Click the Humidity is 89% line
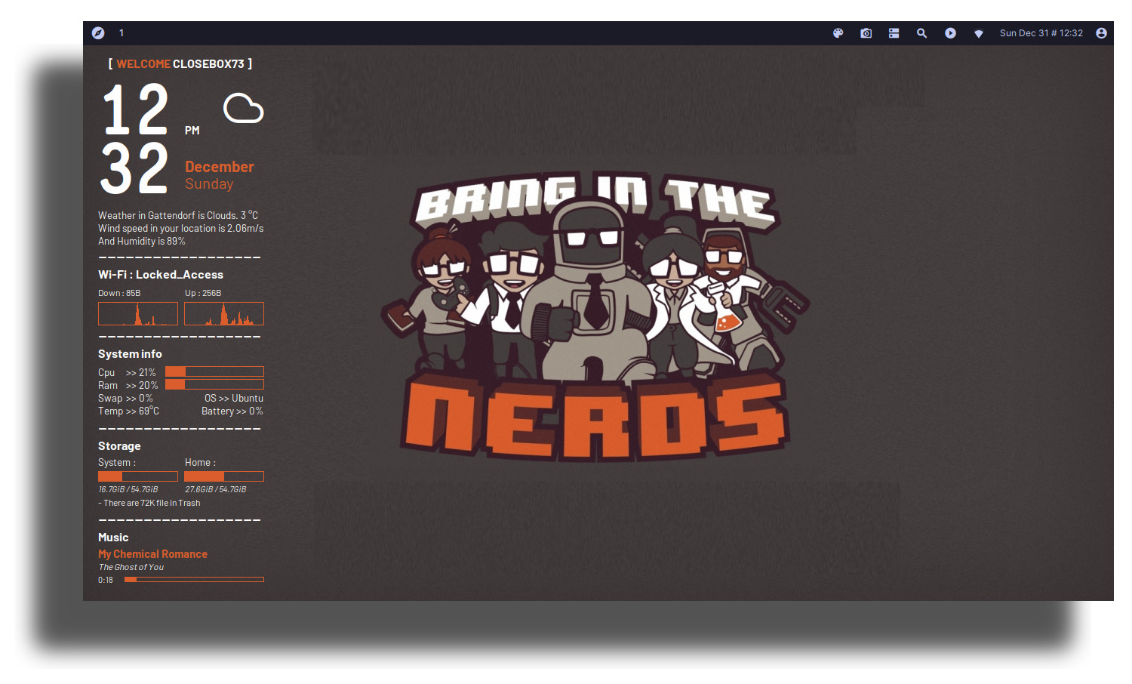 [141, 241]
